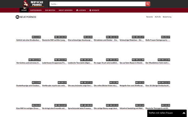Focus the Suche search input field
Screen dimensions: 188x117
pos(97,4)
